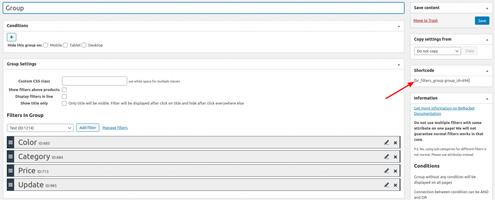Screen dimensions: 495x200
Task: Enable hiding group on Mobile
Action: pos(46,45)
